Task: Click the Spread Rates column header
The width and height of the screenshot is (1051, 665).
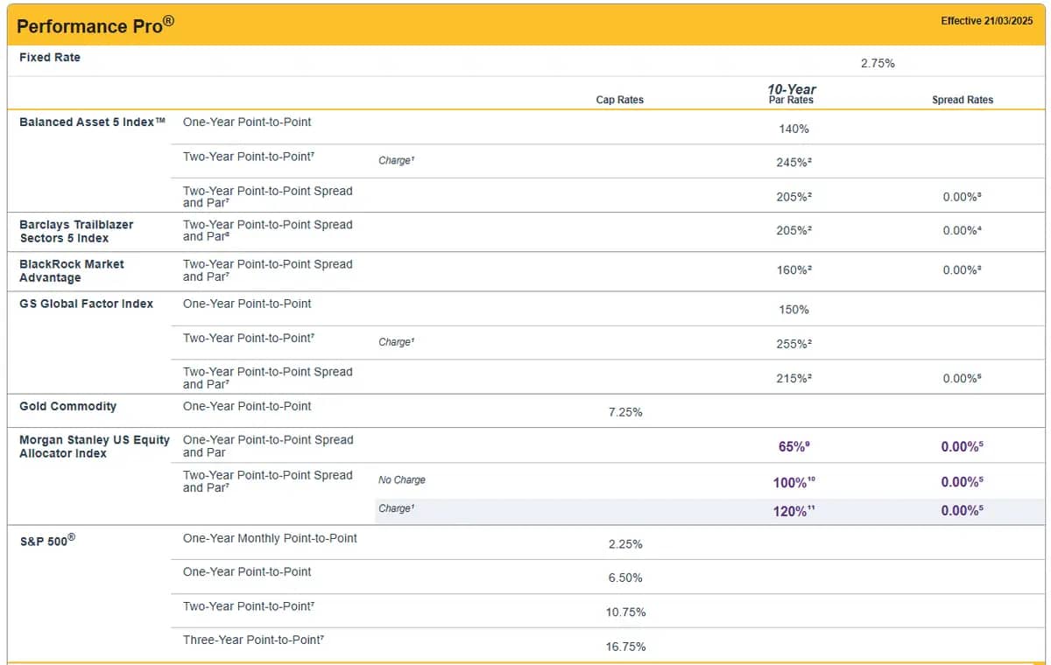Action: (x=963, y=100)
